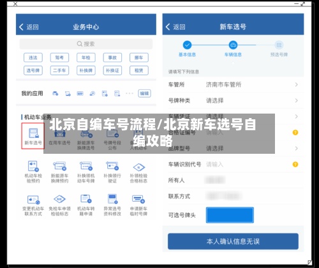The height and width of the screenshot is (268, 319).
Task: Click the 车辆信息 step label
Action: pos(233,55)
